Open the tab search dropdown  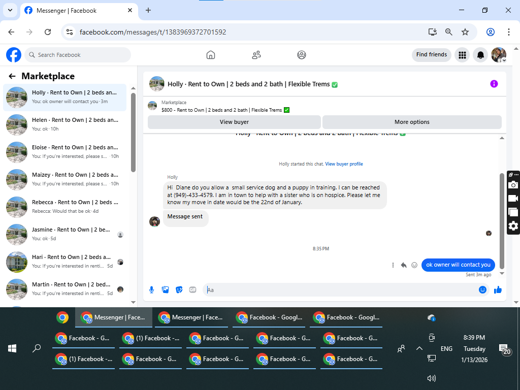10,10
